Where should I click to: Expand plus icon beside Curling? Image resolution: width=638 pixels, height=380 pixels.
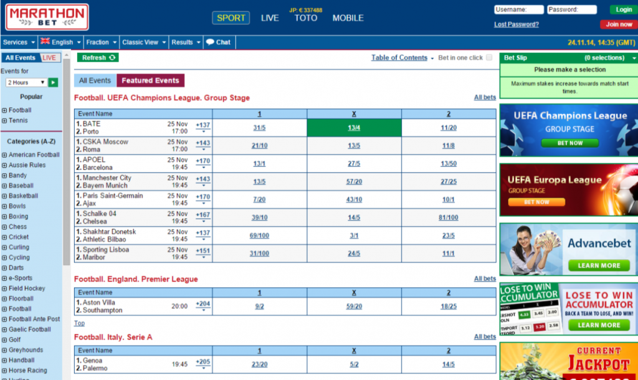(4, 247)
